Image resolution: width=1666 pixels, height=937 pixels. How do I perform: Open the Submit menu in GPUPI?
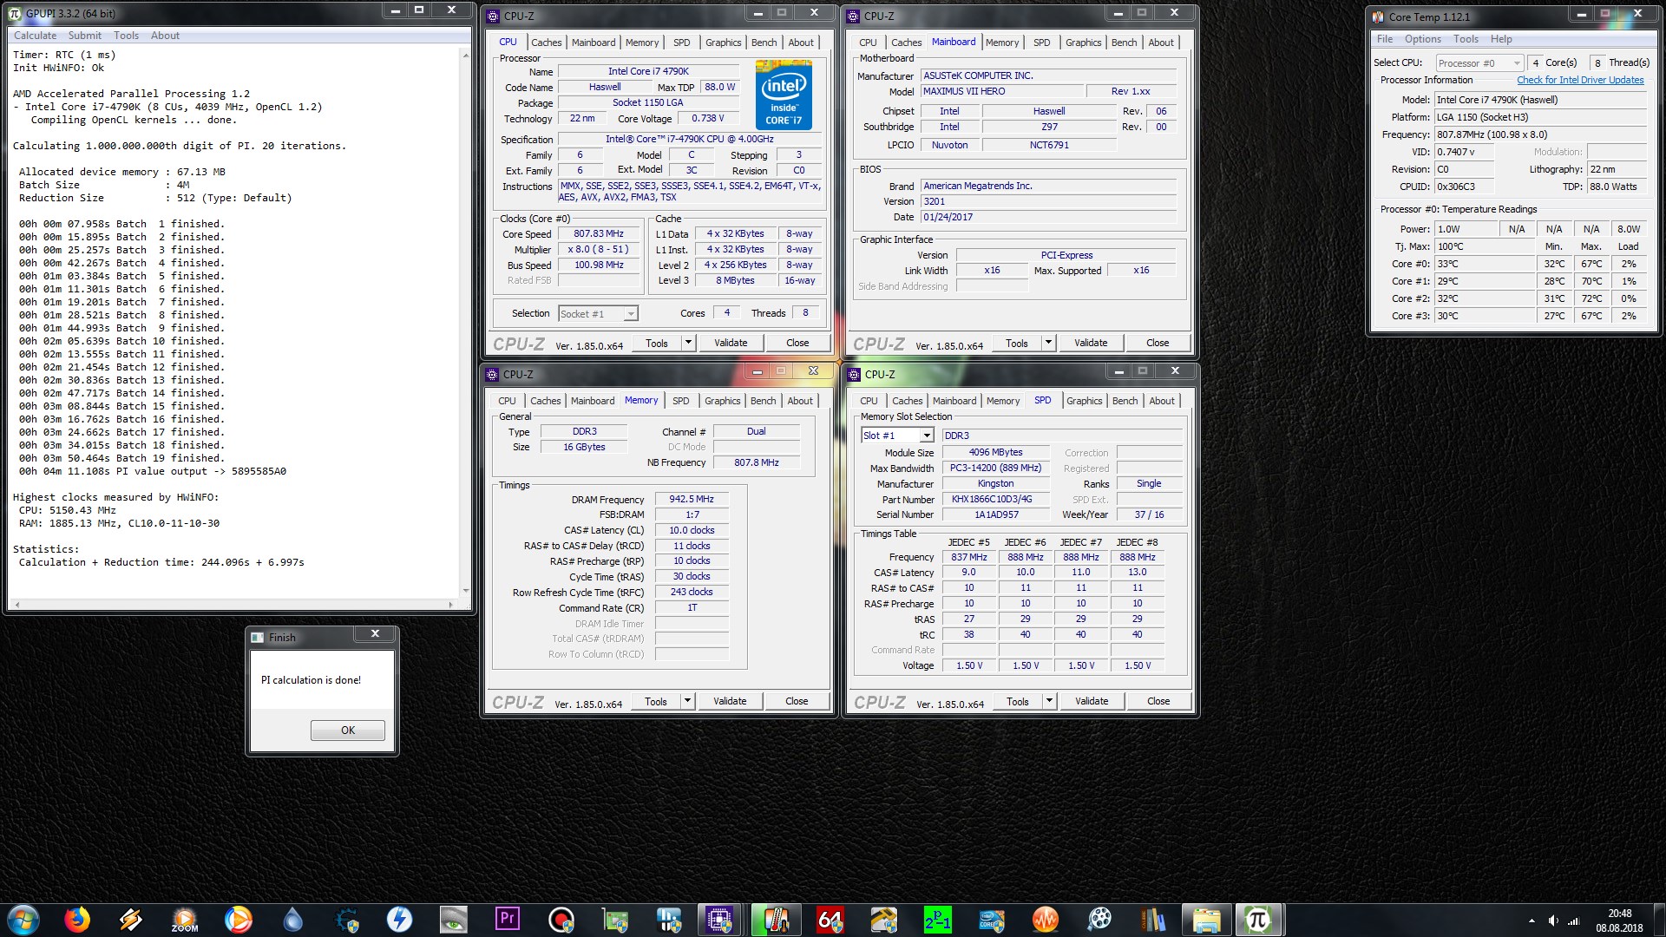[84, 36]
